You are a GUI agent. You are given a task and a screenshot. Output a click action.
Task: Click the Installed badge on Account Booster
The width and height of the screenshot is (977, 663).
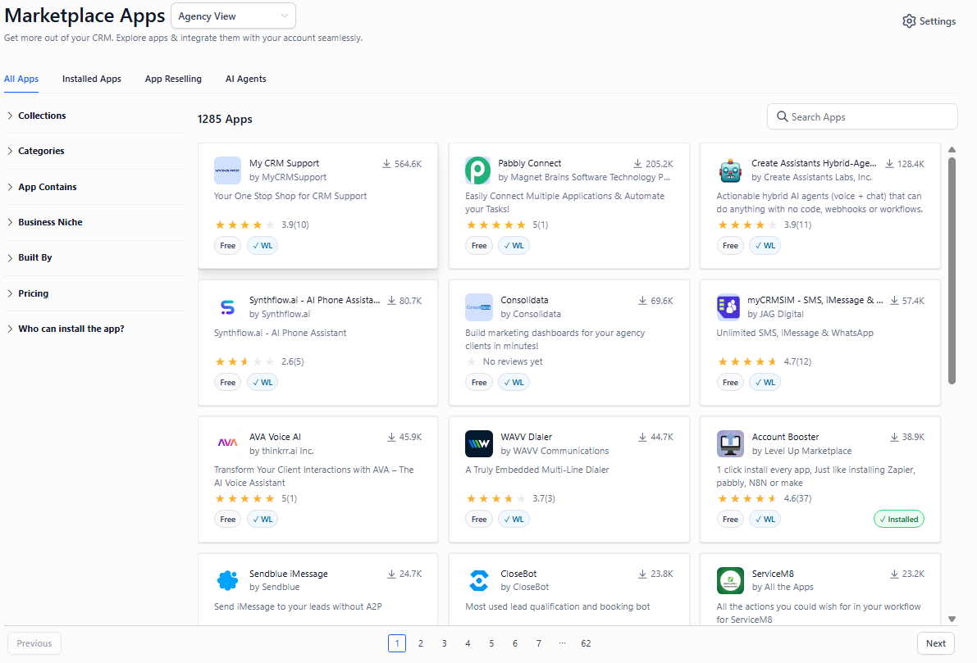[898, 520]
